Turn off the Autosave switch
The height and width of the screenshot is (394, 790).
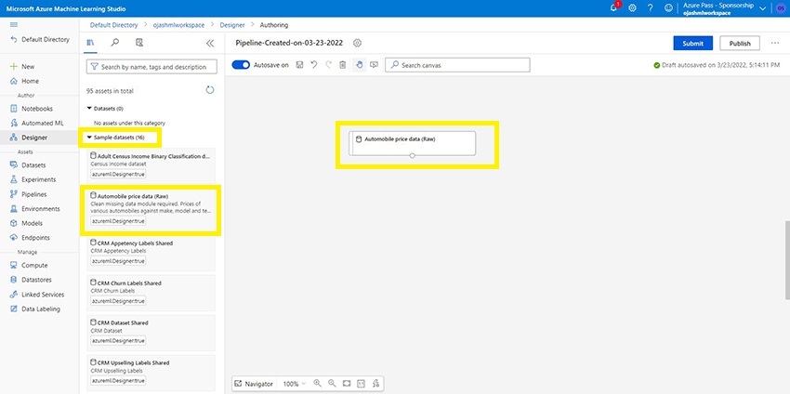coord(241,65)
